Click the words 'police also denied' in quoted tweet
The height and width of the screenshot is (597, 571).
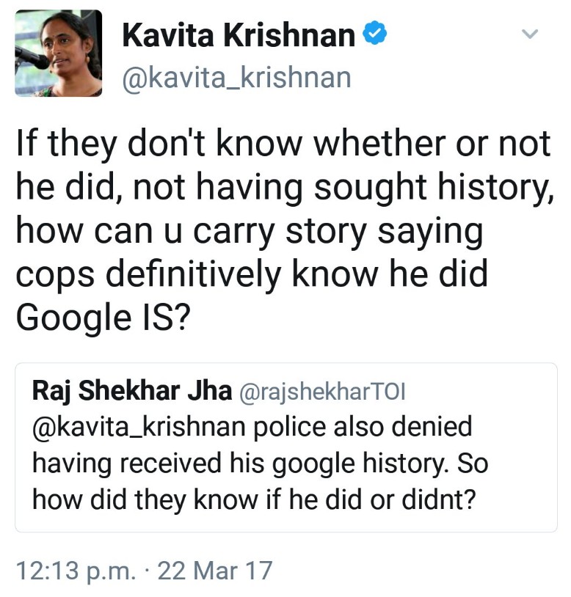363,427
